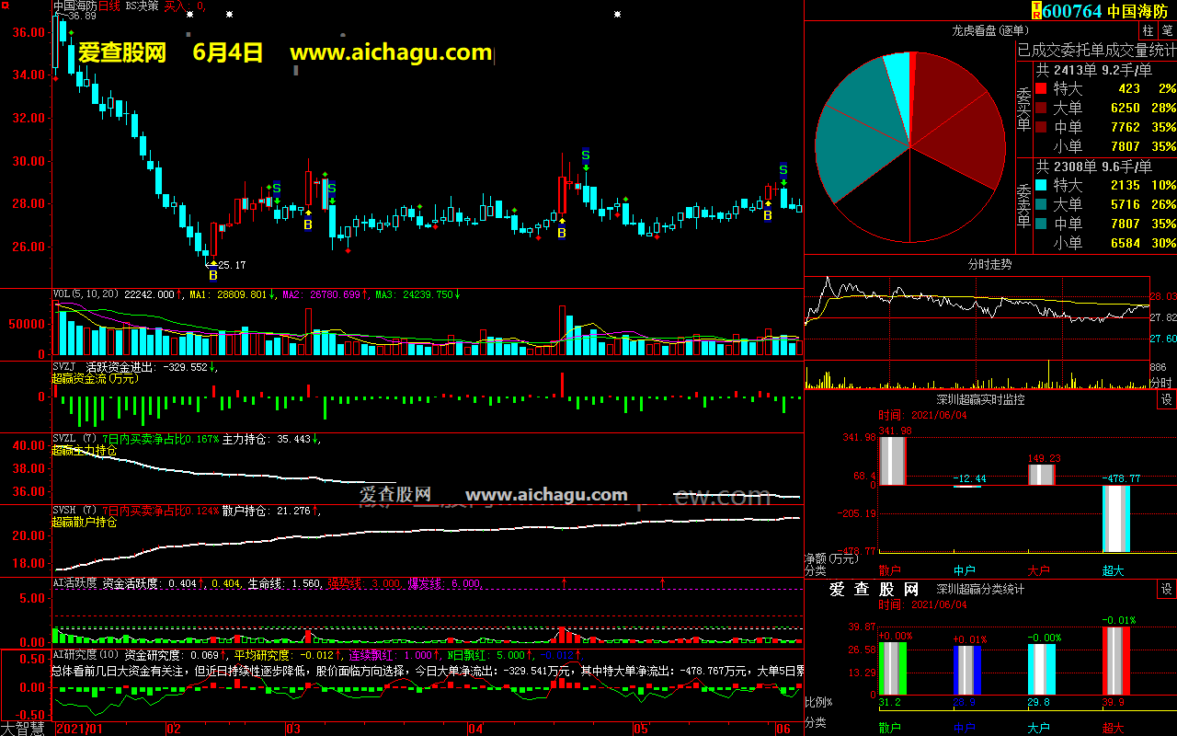Viewport: 1177px width, 736px height.
Task: Click the B buy marker at 25.17 low
Action: point(213,275)
